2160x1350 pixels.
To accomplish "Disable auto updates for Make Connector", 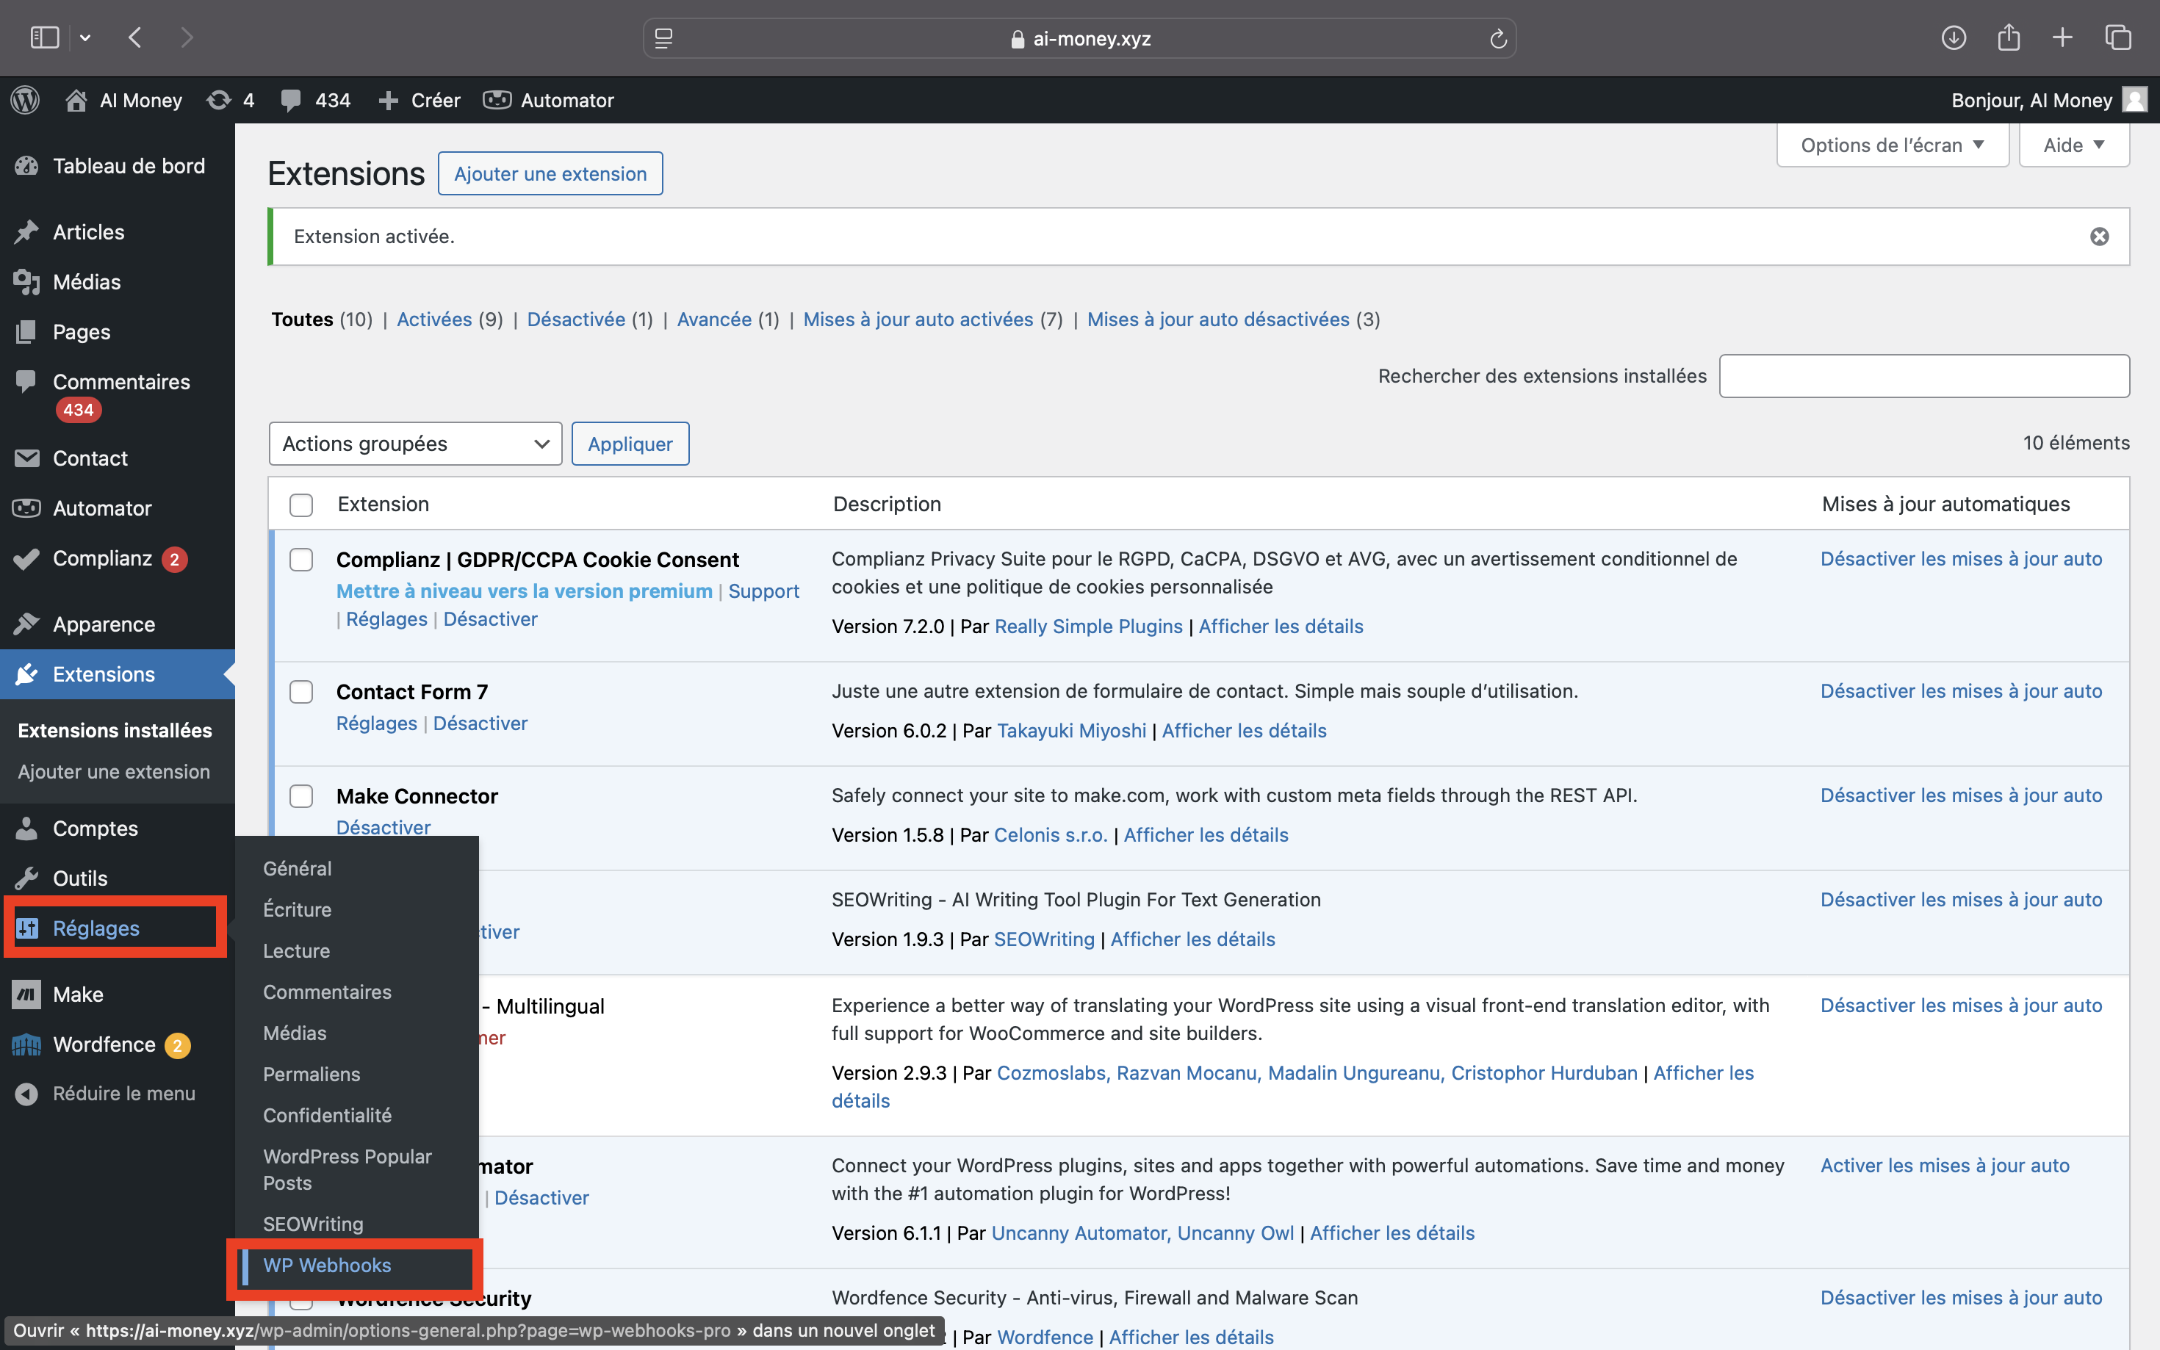I will point(1961,795).
